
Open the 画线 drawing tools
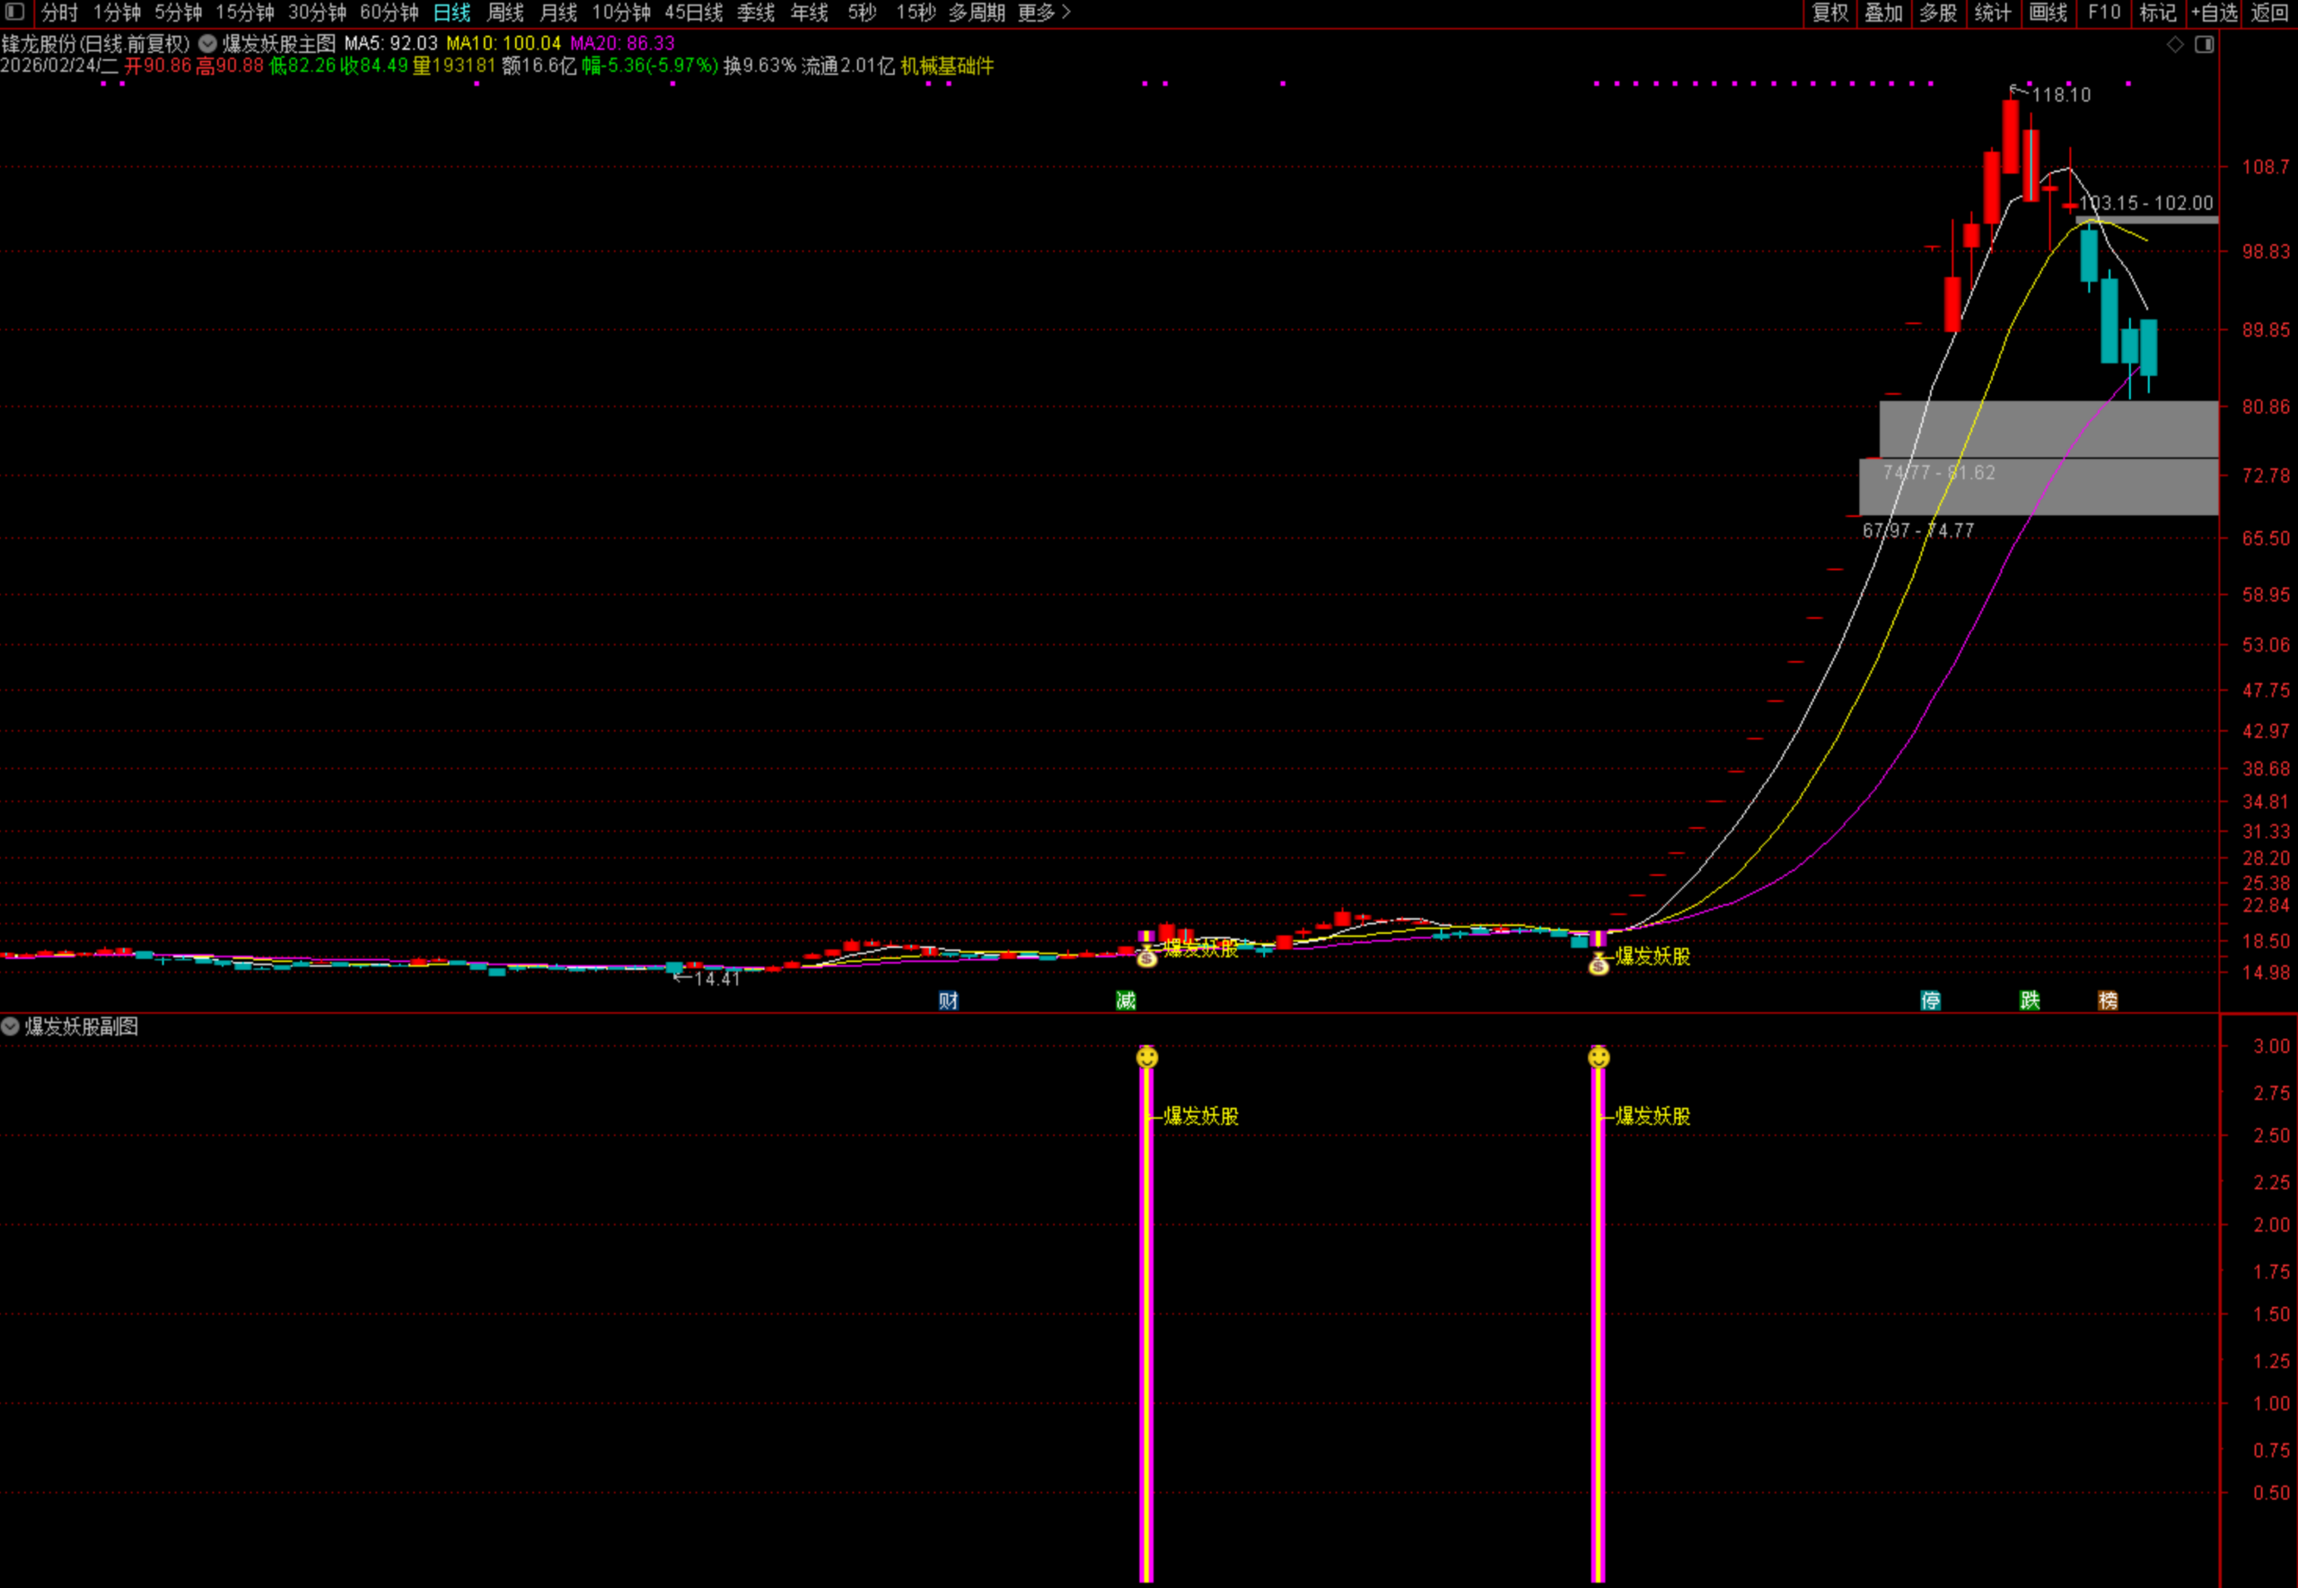2048,12
